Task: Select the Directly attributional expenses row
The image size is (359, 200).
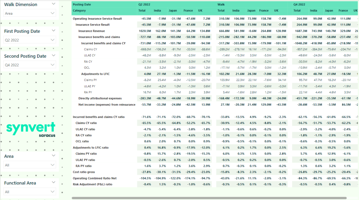Action: pyautogui.click(x=100, y=98)
